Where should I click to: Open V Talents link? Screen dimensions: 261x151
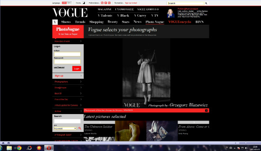(105, 15)
